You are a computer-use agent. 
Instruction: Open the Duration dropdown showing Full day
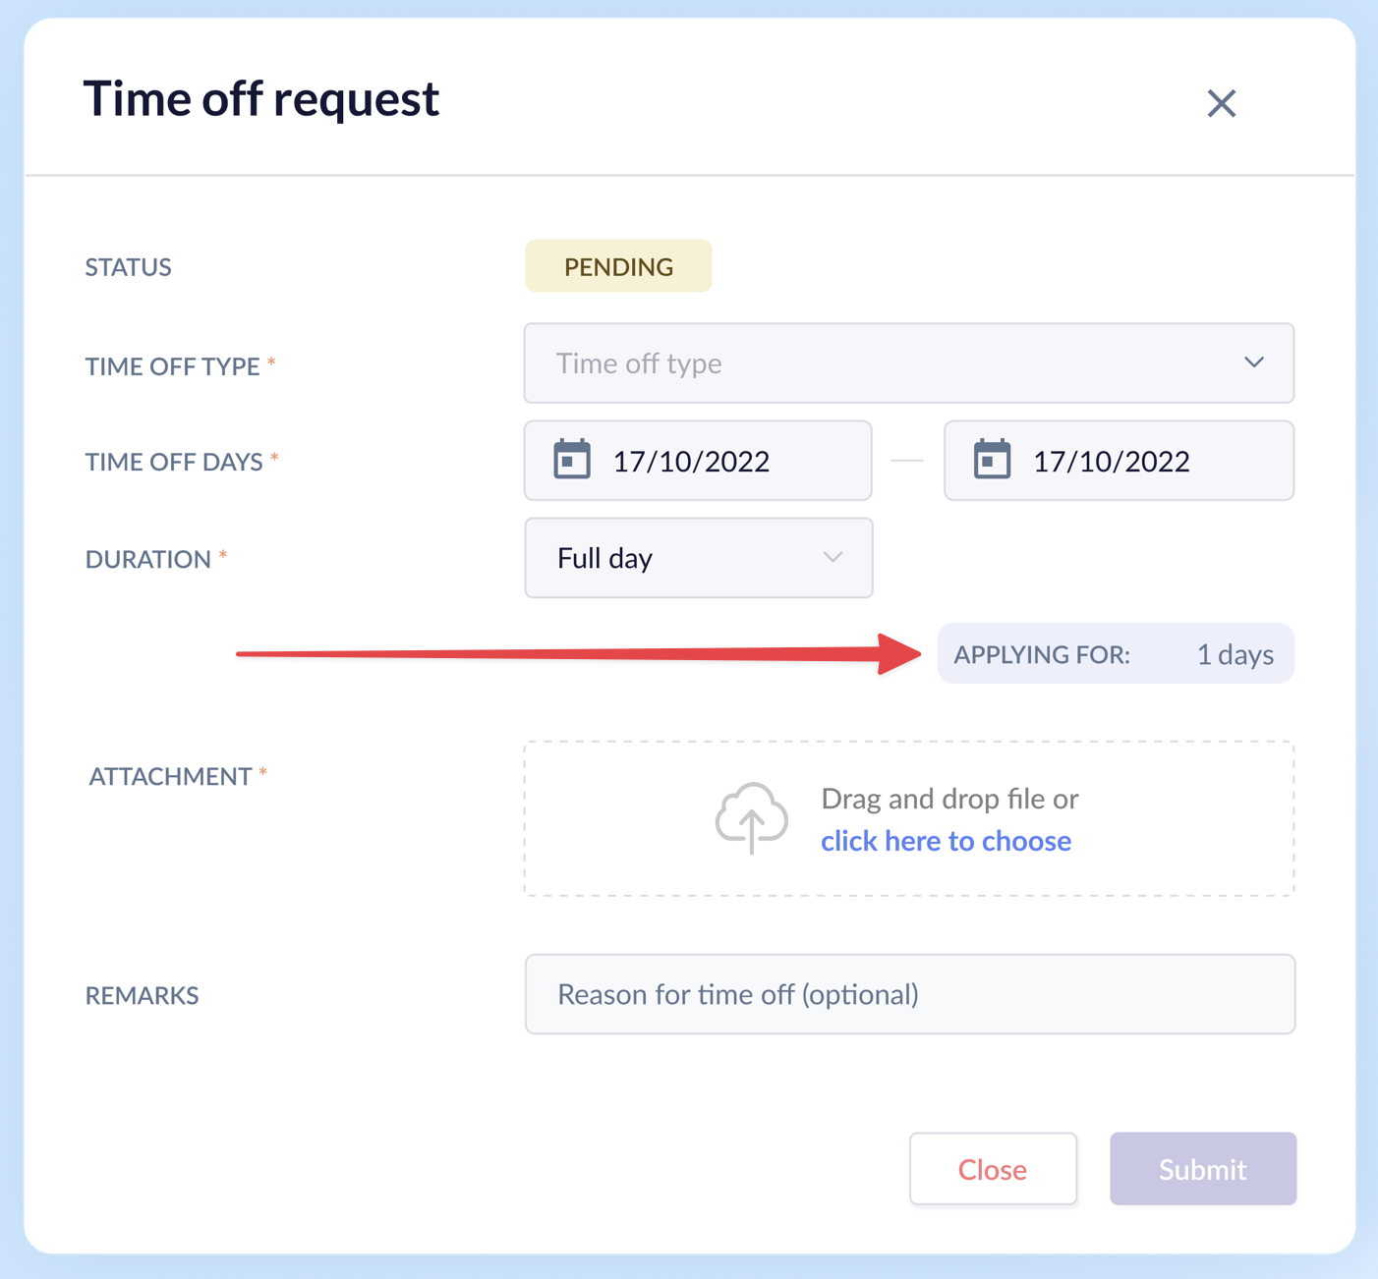click(x=698, y=557)
